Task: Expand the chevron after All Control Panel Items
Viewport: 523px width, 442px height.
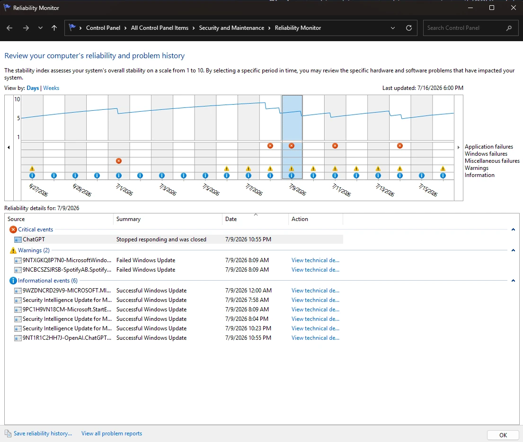Action: click(x=194, y=28)
